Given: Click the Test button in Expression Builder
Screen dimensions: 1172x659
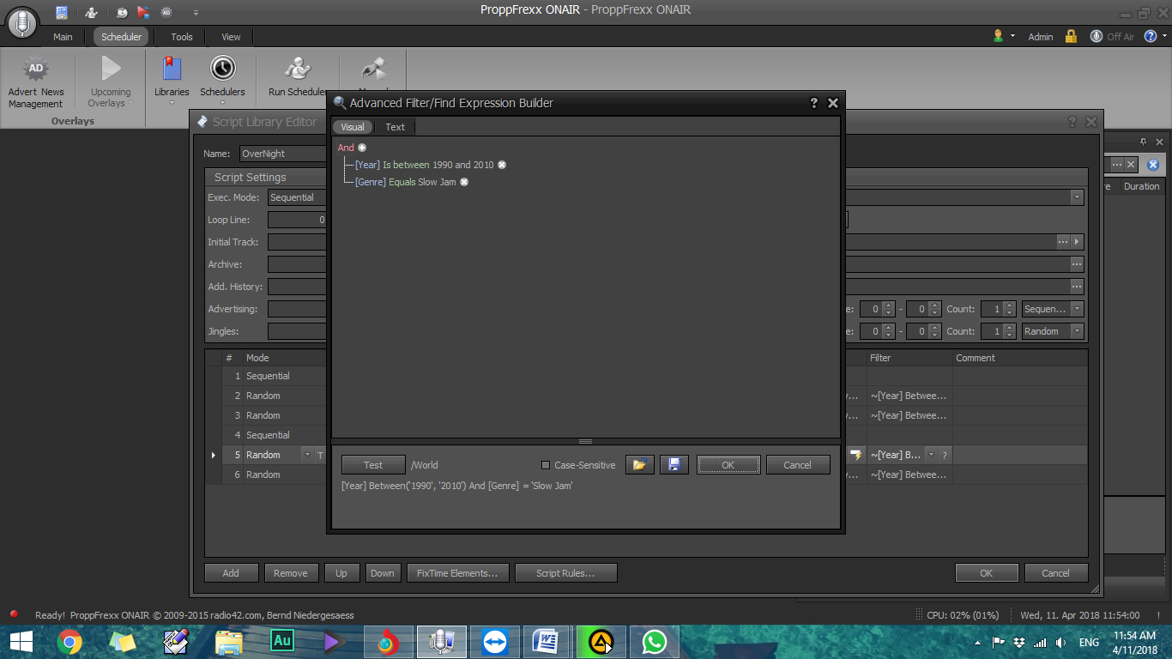Looking at the screenshot, I should click(x=373, y=465).
